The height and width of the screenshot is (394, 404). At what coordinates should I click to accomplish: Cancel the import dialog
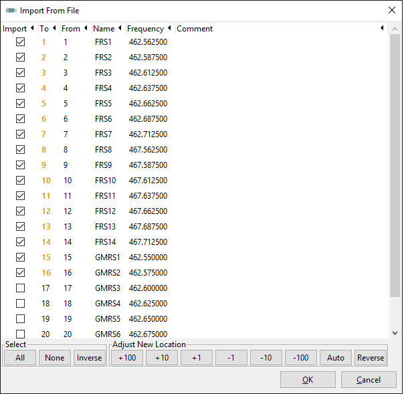(x=369, y=379)
